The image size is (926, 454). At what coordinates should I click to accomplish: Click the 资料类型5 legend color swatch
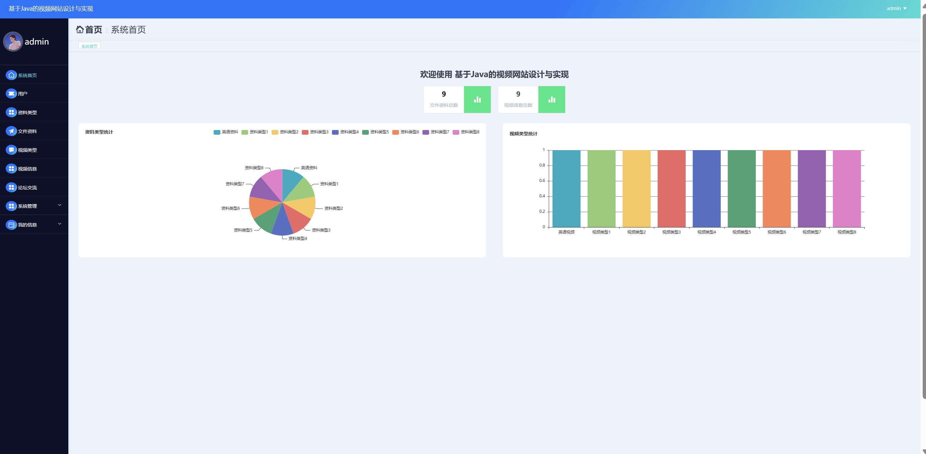click(x=365, y=132)
